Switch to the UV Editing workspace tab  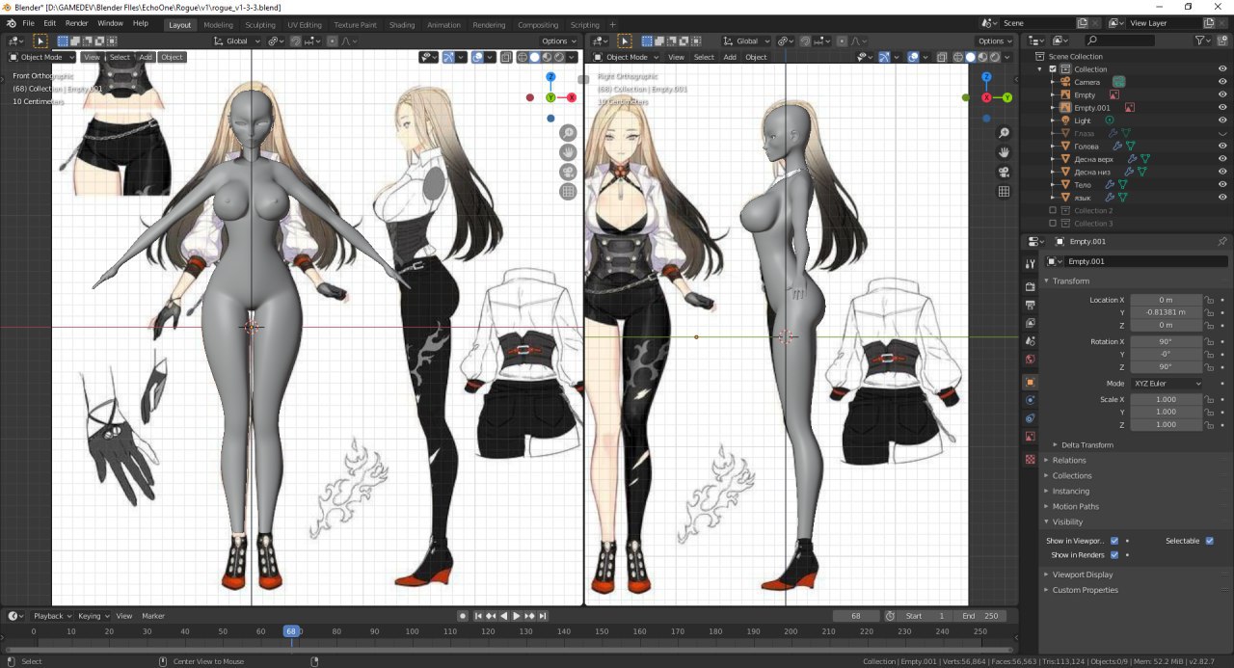305,24
